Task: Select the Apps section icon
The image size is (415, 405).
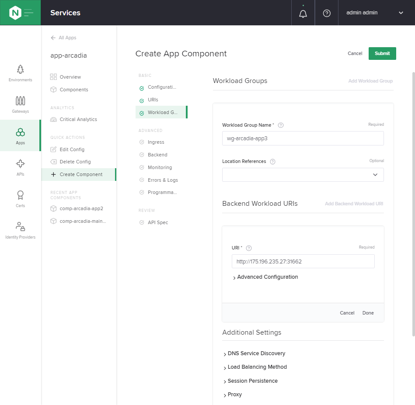Action: (x=21, y=135)
